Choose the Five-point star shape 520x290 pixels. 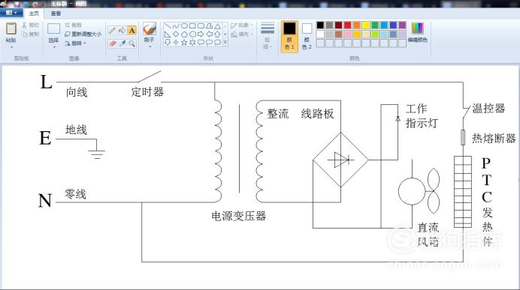184,42
